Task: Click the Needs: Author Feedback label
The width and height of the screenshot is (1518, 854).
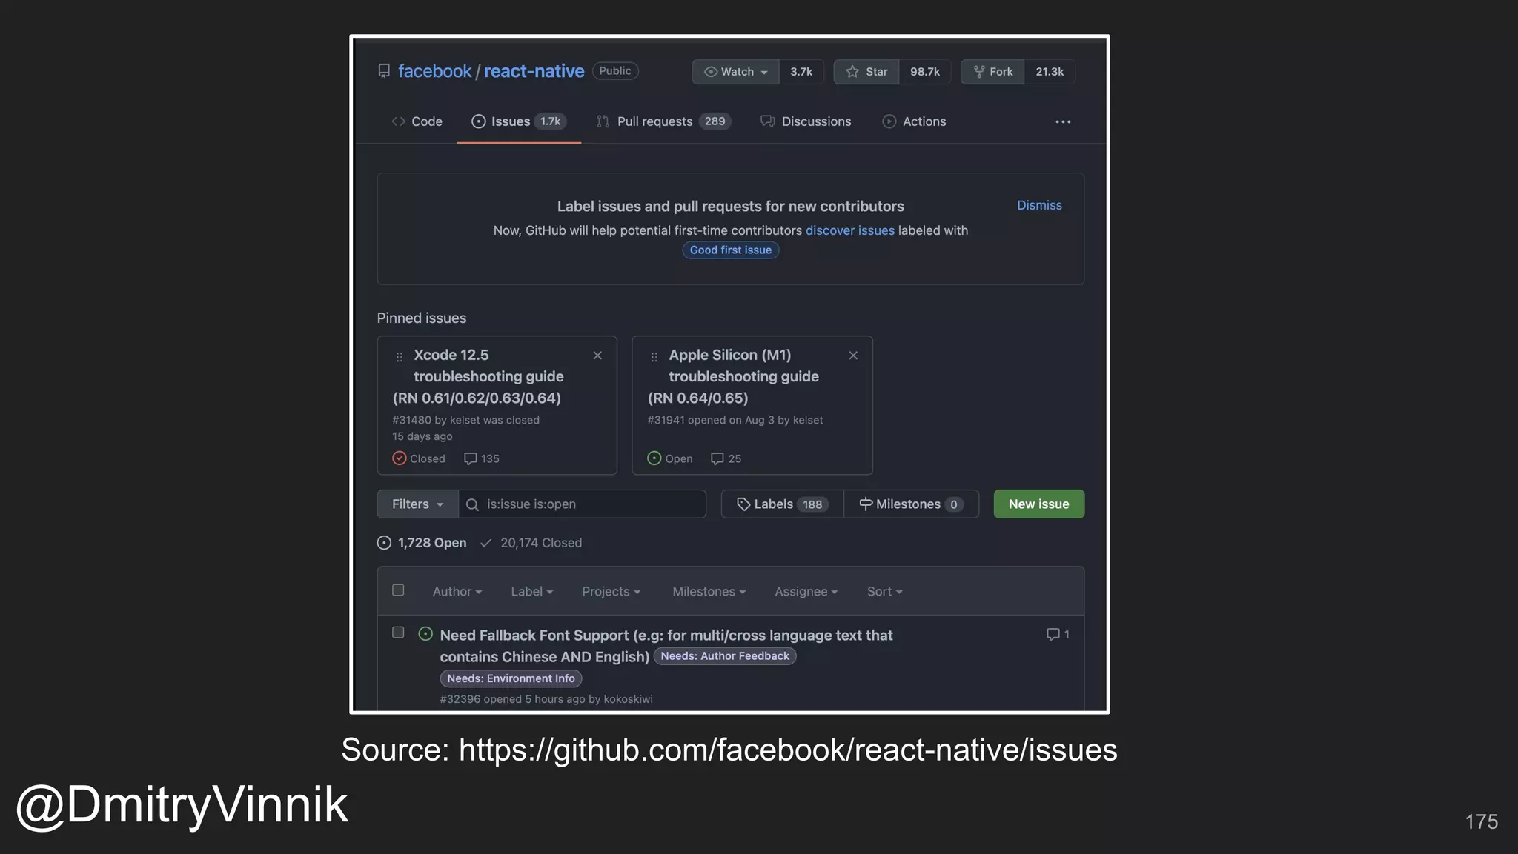Action: click(724, 656)
